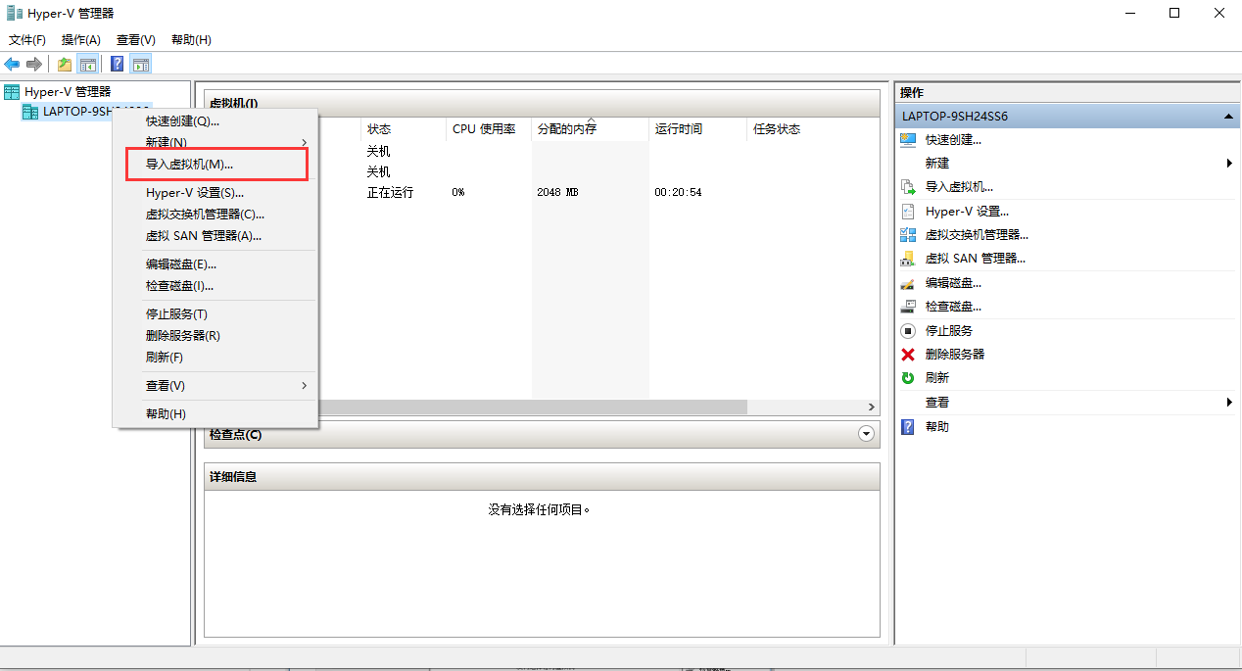Click 编辑磁盘 icon in the Actions pane
Image resolution: width=1242 pixels, height=671 pixels.
tap(908, 283)
